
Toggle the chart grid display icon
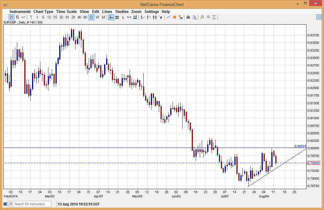(117, 17)
